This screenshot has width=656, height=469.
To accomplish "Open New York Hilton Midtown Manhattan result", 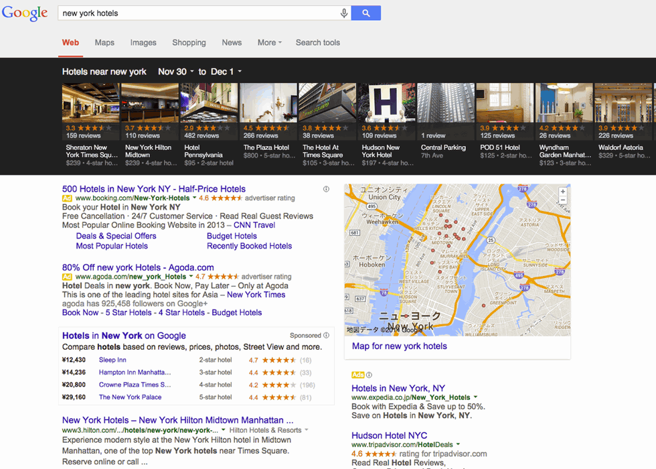I will point(178,420).
